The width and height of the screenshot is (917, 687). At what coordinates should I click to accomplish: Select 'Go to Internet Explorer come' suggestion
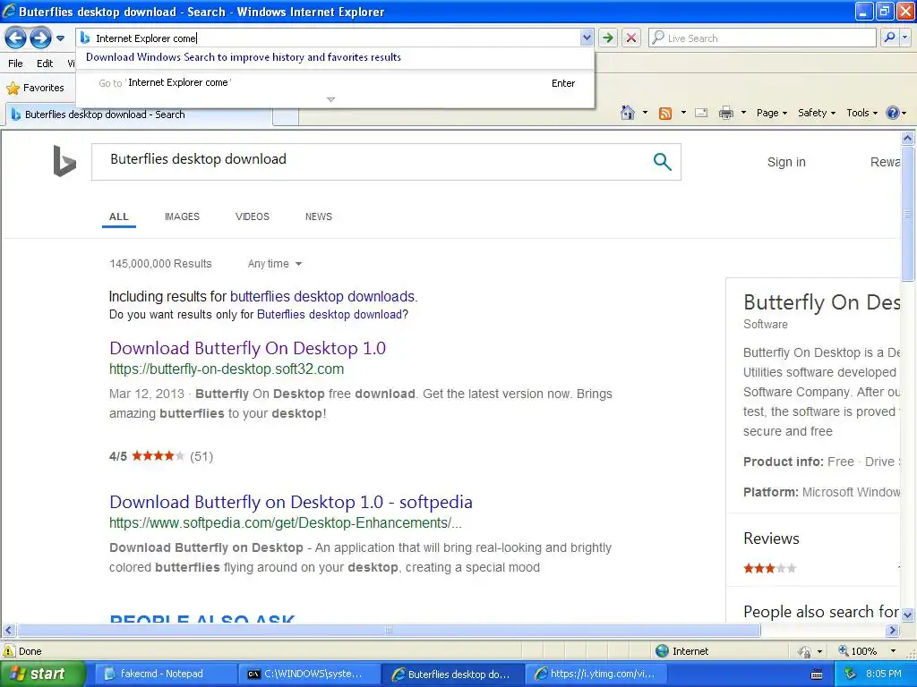[335, 83]
